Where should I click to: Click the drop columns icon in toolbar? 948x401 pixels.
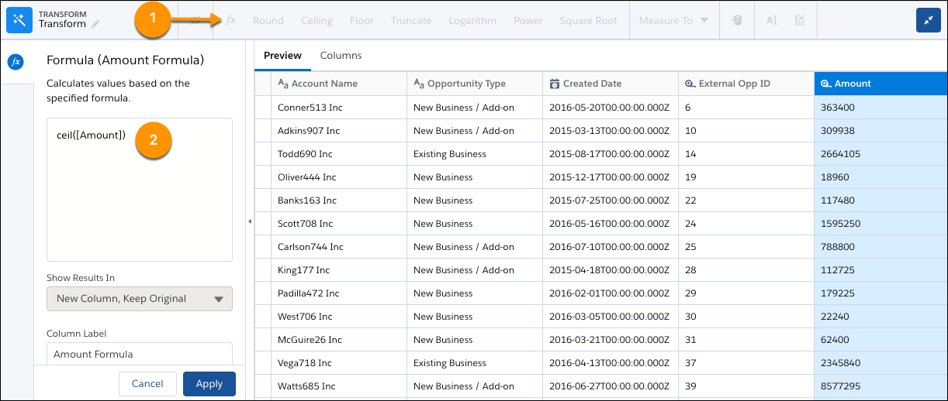(x=799, y=20)
